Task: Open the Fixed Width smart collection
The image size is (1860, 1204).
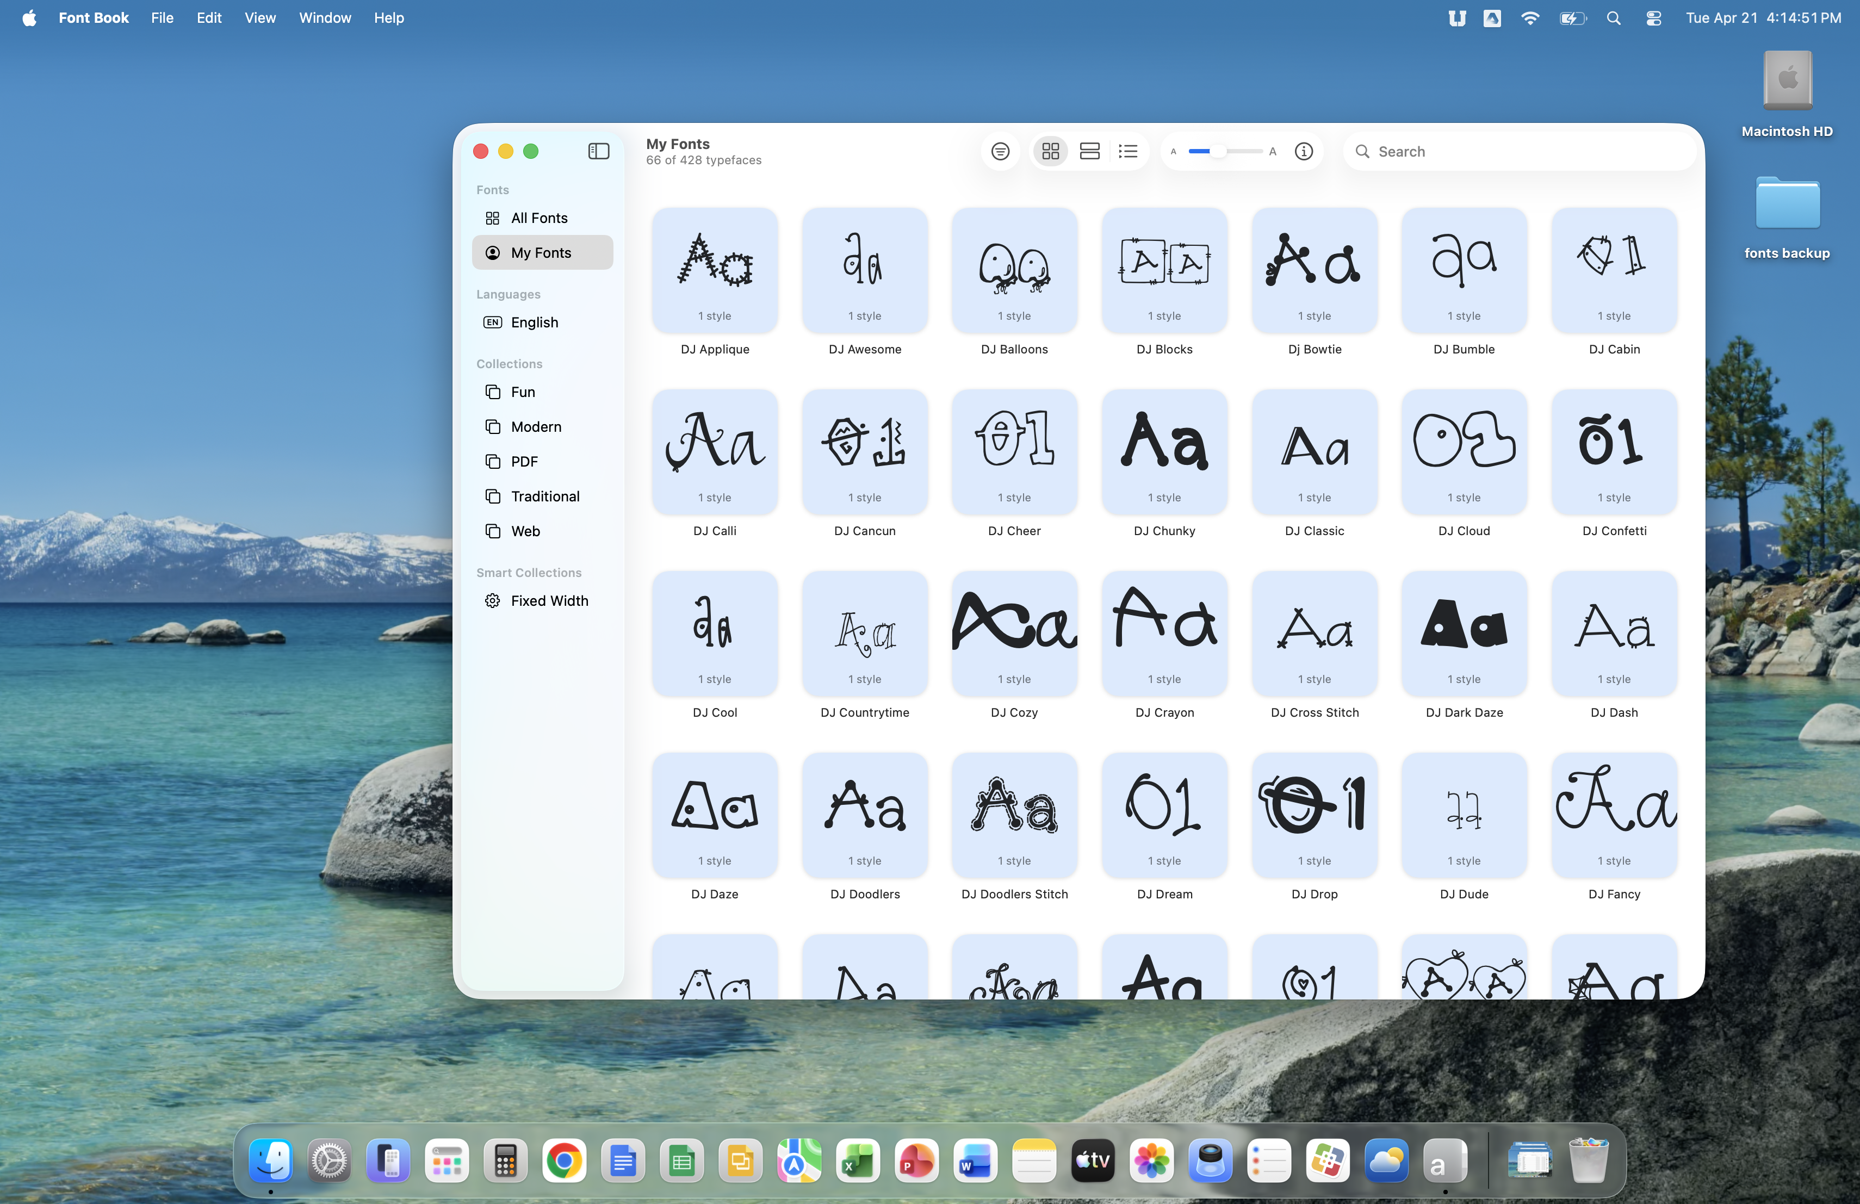Action: click(549, 601)
